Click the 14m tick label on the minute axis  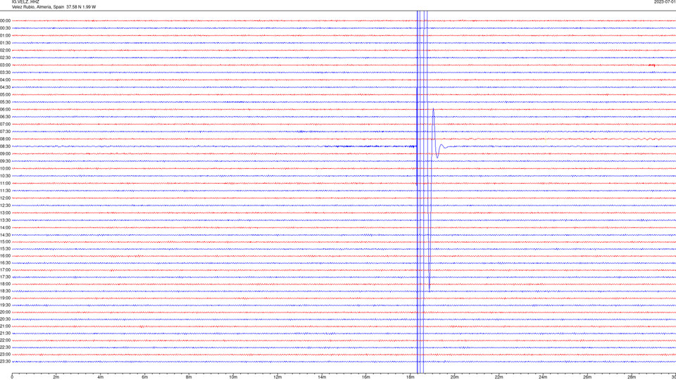pos(322,377)
